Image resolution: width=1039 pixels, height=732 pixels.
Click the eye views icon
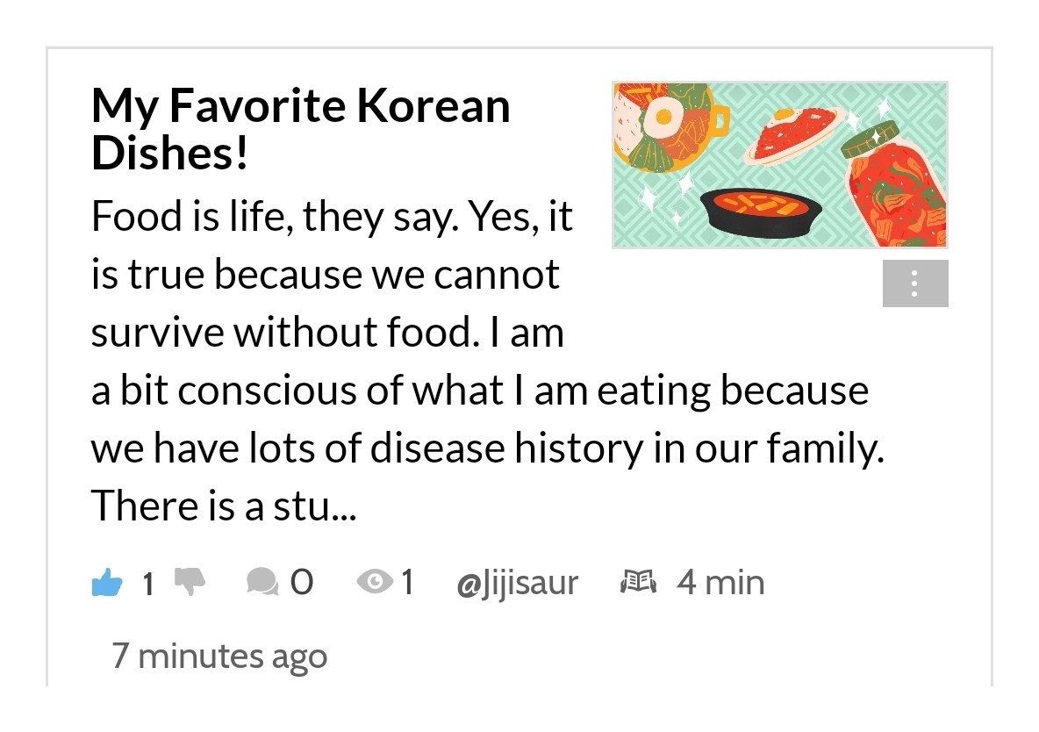375,582
